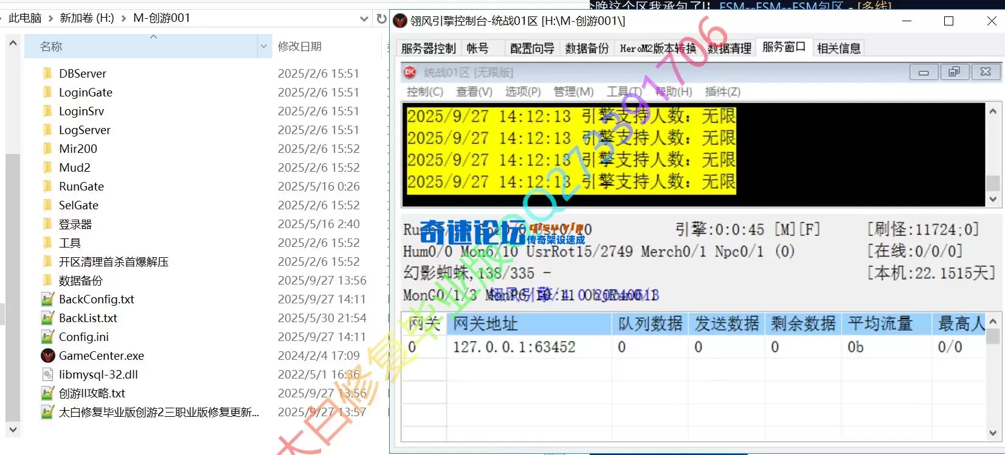Refresh the Explorer folder view

[381, 18]
